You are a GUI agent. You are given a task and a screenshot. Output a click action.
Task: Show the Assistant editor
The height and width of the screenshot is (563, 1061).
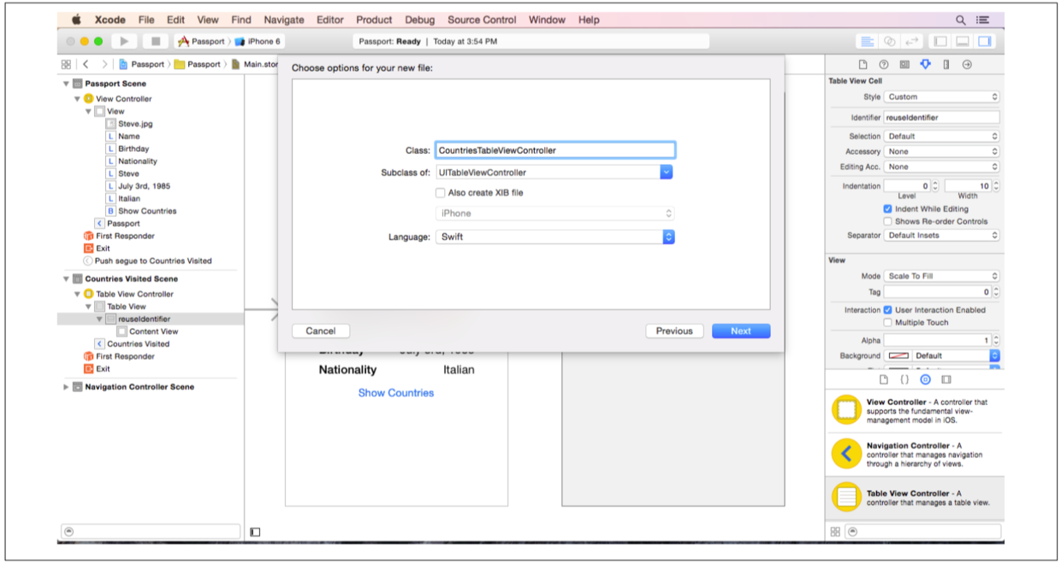[x=890, y=41]
